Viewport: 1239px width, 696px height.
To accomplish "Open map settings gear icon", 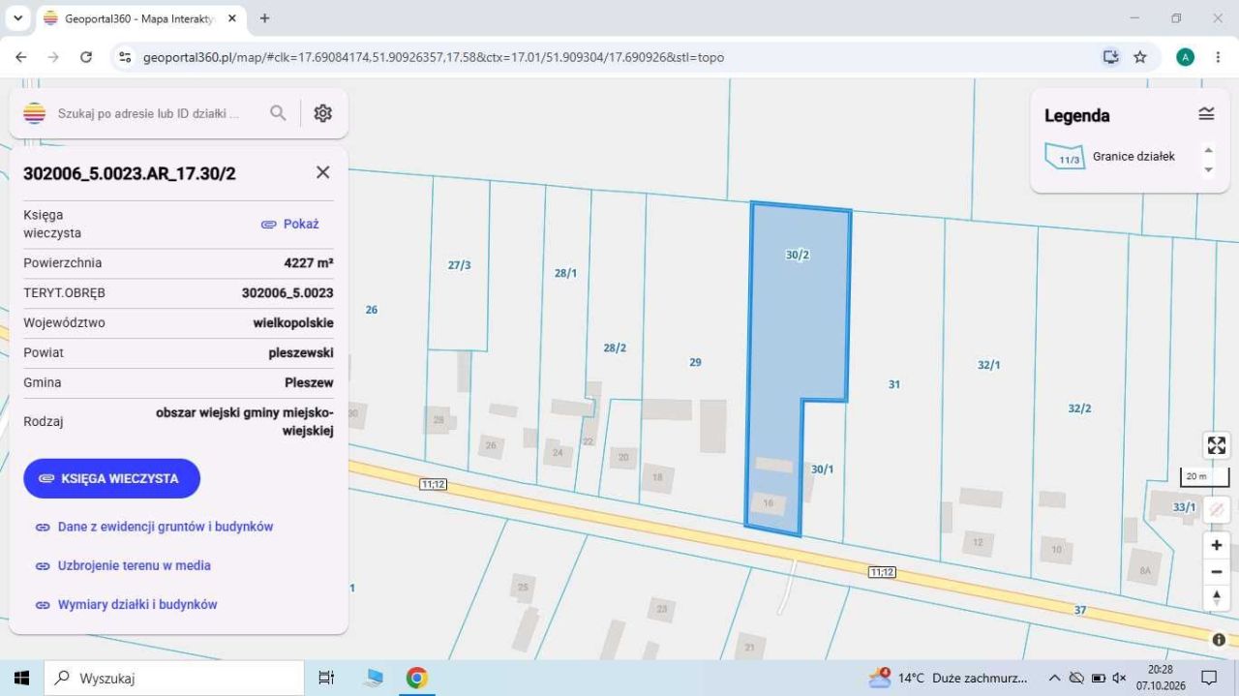I will pyautogui.click(x=323, y=113).
